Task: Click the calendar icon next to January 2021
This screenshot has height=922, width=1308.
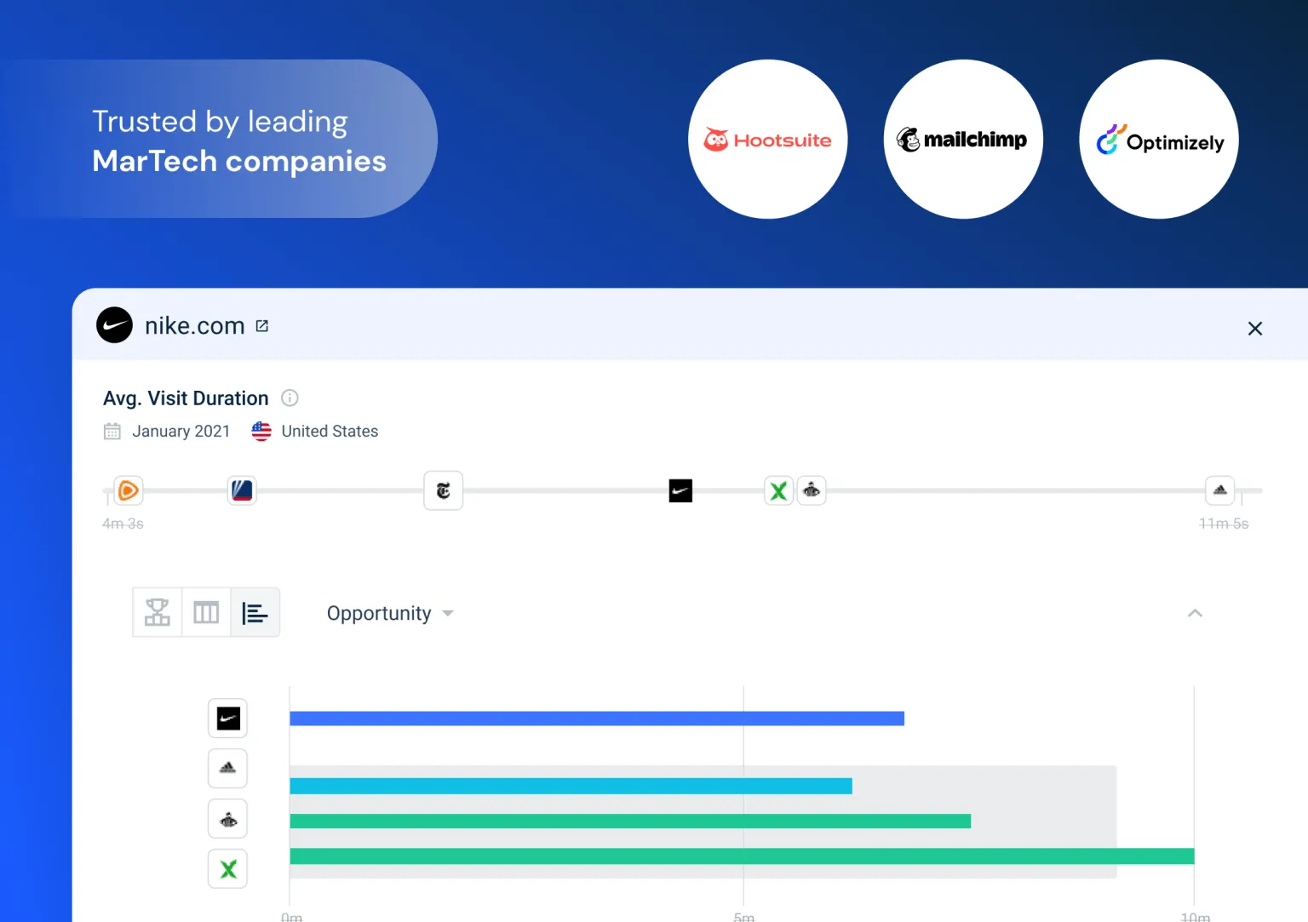Action: click(x=112, y=432)
